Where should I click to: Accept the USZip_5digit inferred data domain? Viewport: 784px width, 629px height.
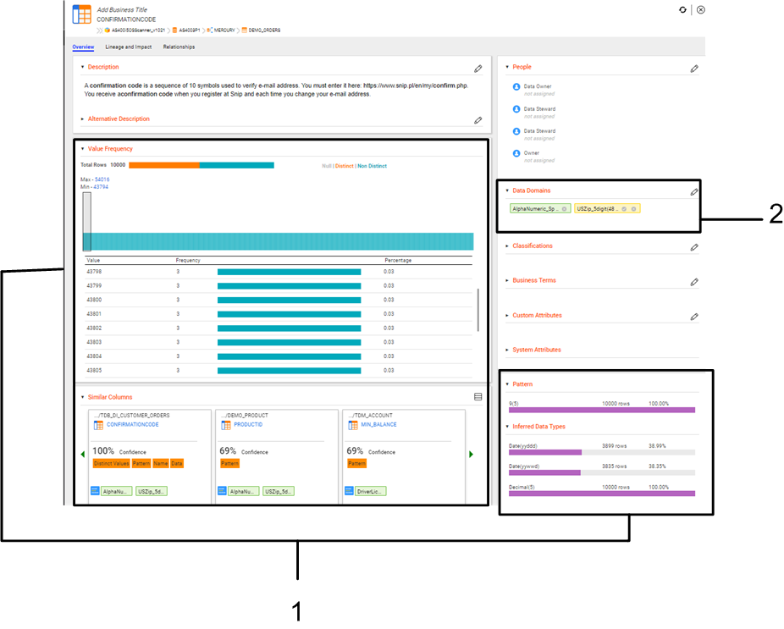coord(624,209)
